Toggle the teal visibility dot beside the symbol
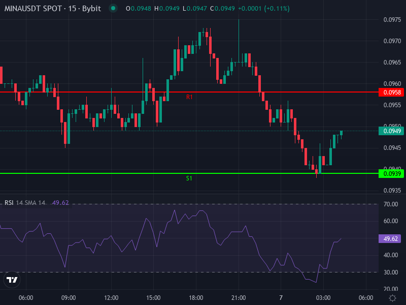 [113, 9]
